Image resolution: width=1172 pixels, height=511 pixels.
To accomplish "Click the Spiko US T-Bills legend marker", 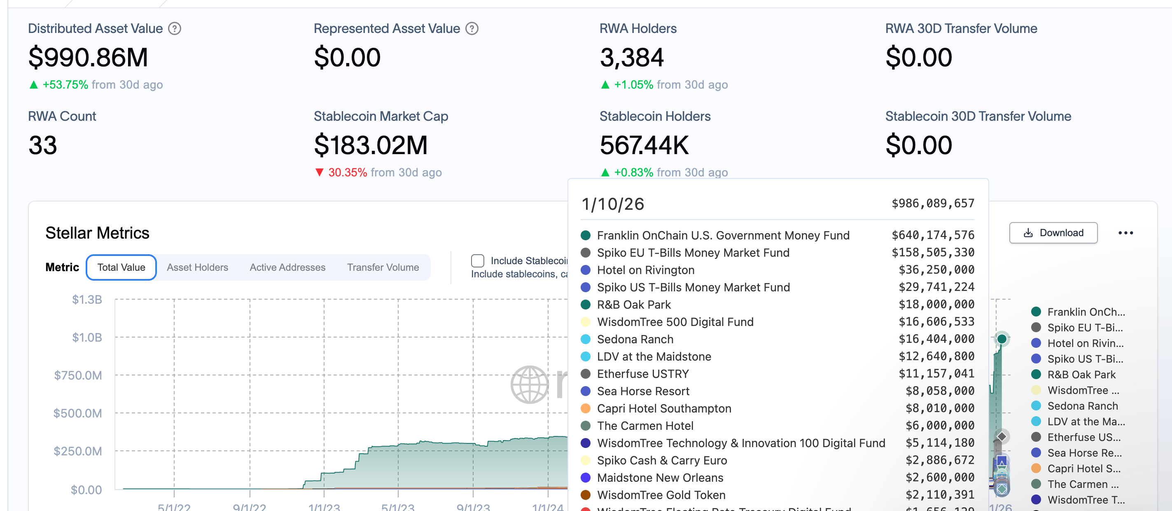I will tap(1037, 359).
